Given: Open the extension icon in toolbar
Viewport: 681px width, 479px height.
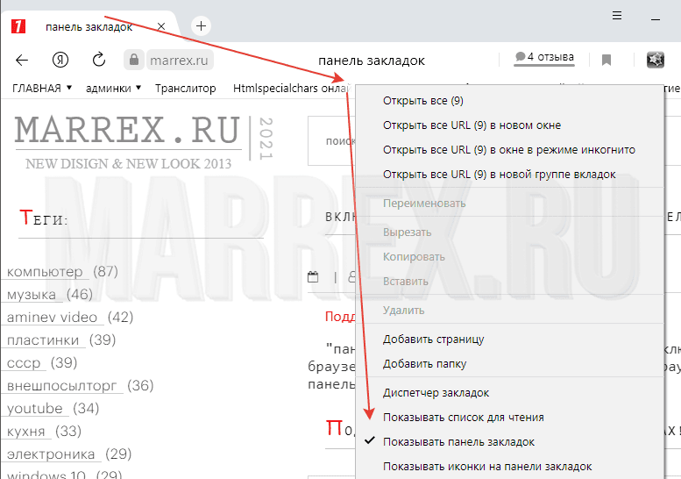Looking at the screenshot, I should (655, 60).
